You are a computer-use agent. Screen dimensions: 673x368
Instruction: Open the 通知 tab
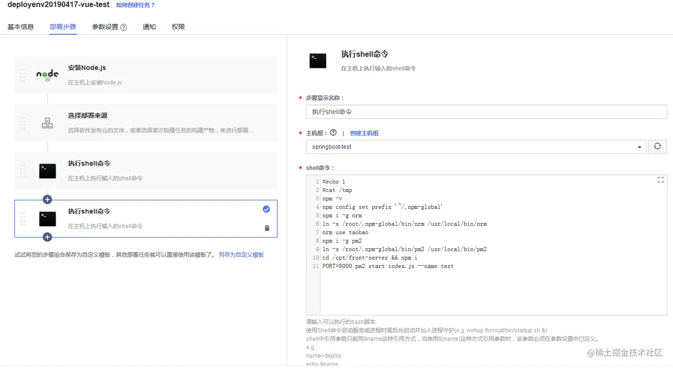pos(149,27)
